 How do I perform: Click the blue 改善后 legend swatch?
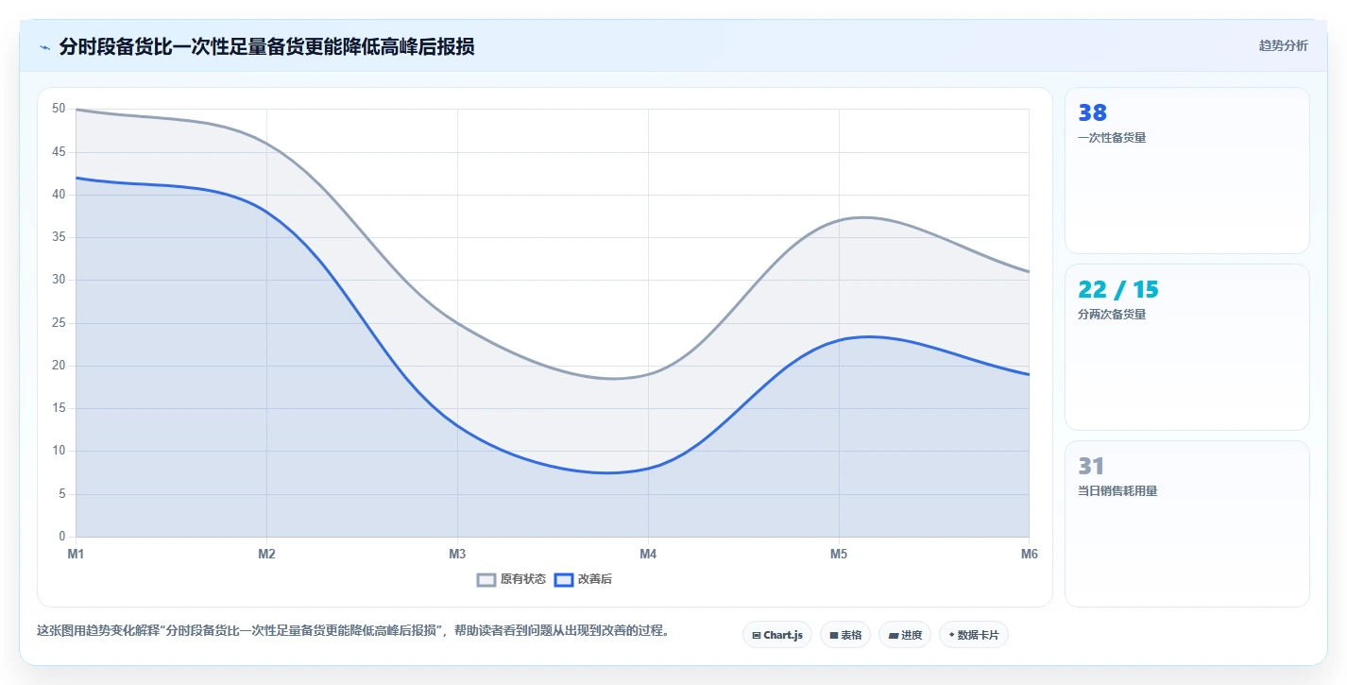point(563,579)
